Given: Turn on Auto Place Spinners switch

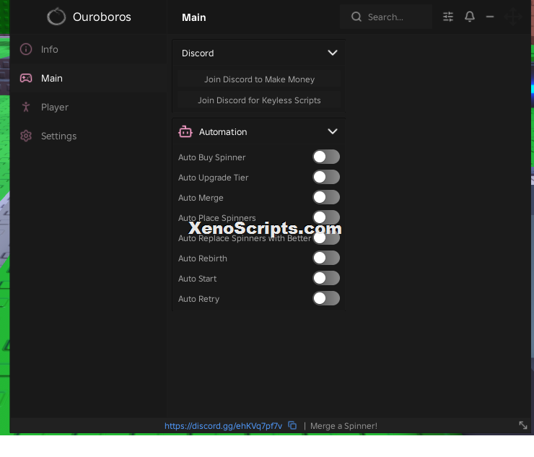Looking at the screenshot, I should pyautogui.click(x=326, y=217).
